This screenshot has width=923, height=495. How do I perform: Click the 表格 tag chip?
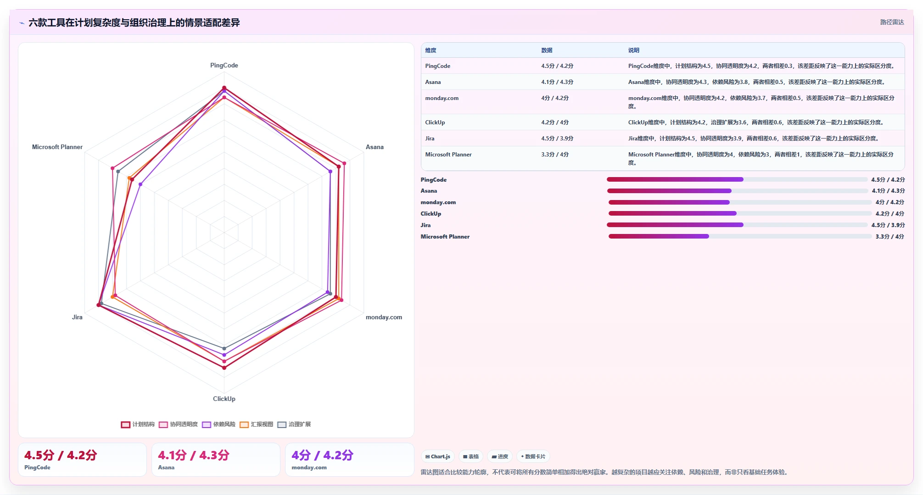471,456
